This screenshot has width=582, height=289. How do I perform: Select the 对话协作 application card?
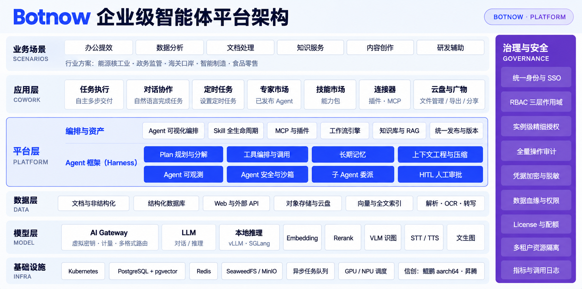coord(158,95)
